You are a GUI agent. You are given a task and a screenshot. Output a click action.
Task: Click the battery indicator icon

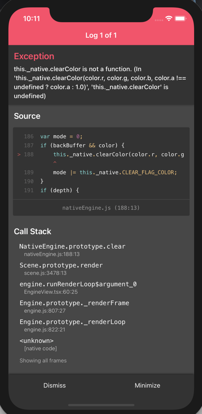(180, 18)
